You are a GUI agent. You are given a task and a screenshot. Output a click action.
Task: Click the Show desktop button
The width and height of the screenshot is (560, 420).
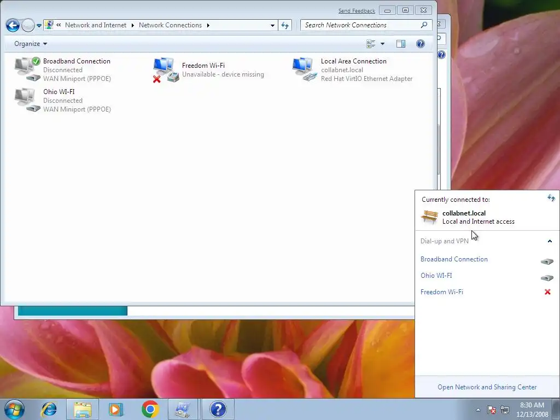(x=557, y=409)
